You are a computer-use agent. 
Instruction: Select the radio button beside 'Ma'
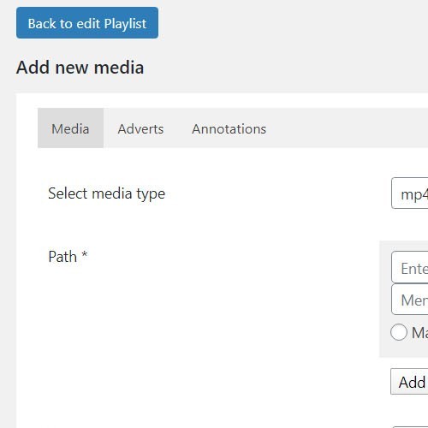pos(399,332)
